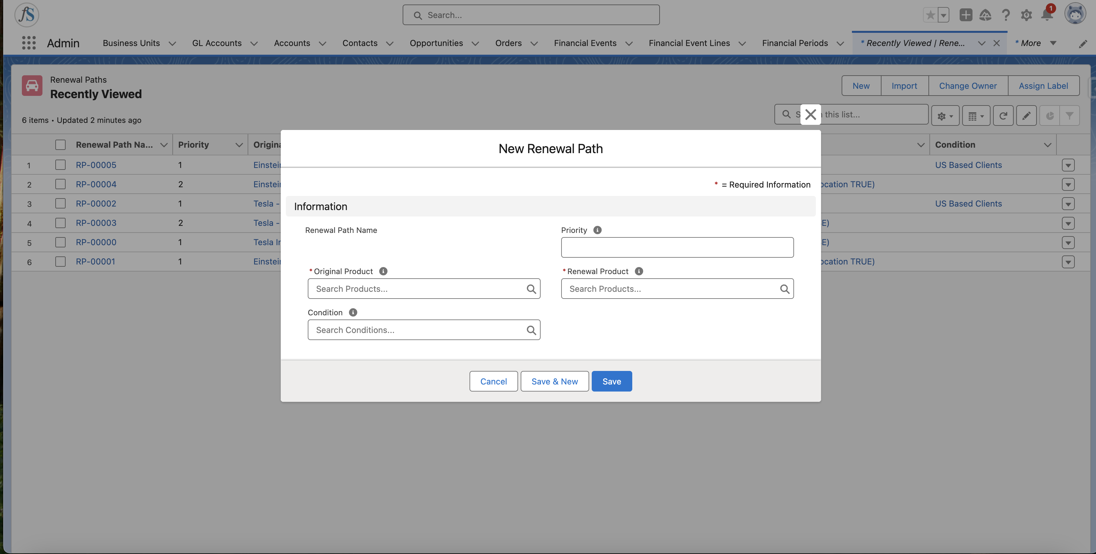Show Original Product info tooltip
Image resolution: width=1096 pixels, height=554 pixels.
383,272
